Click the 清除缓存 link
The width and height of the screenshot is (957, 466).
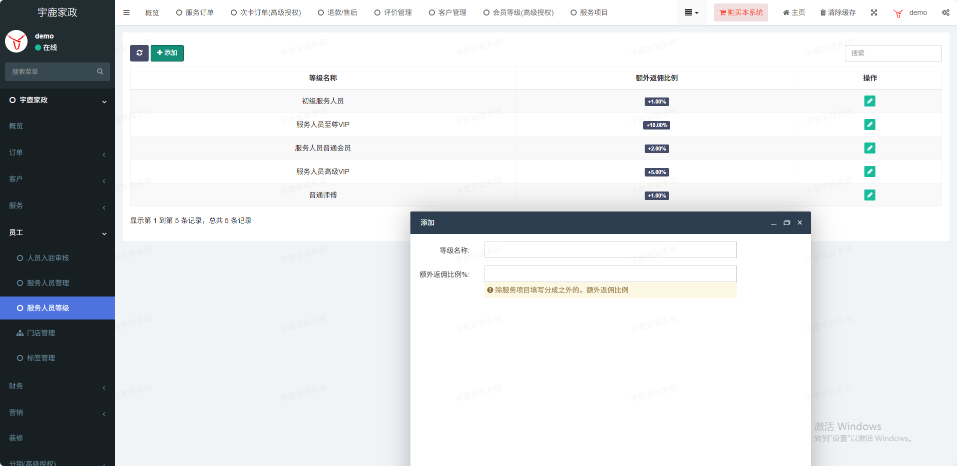coord(838,12)
